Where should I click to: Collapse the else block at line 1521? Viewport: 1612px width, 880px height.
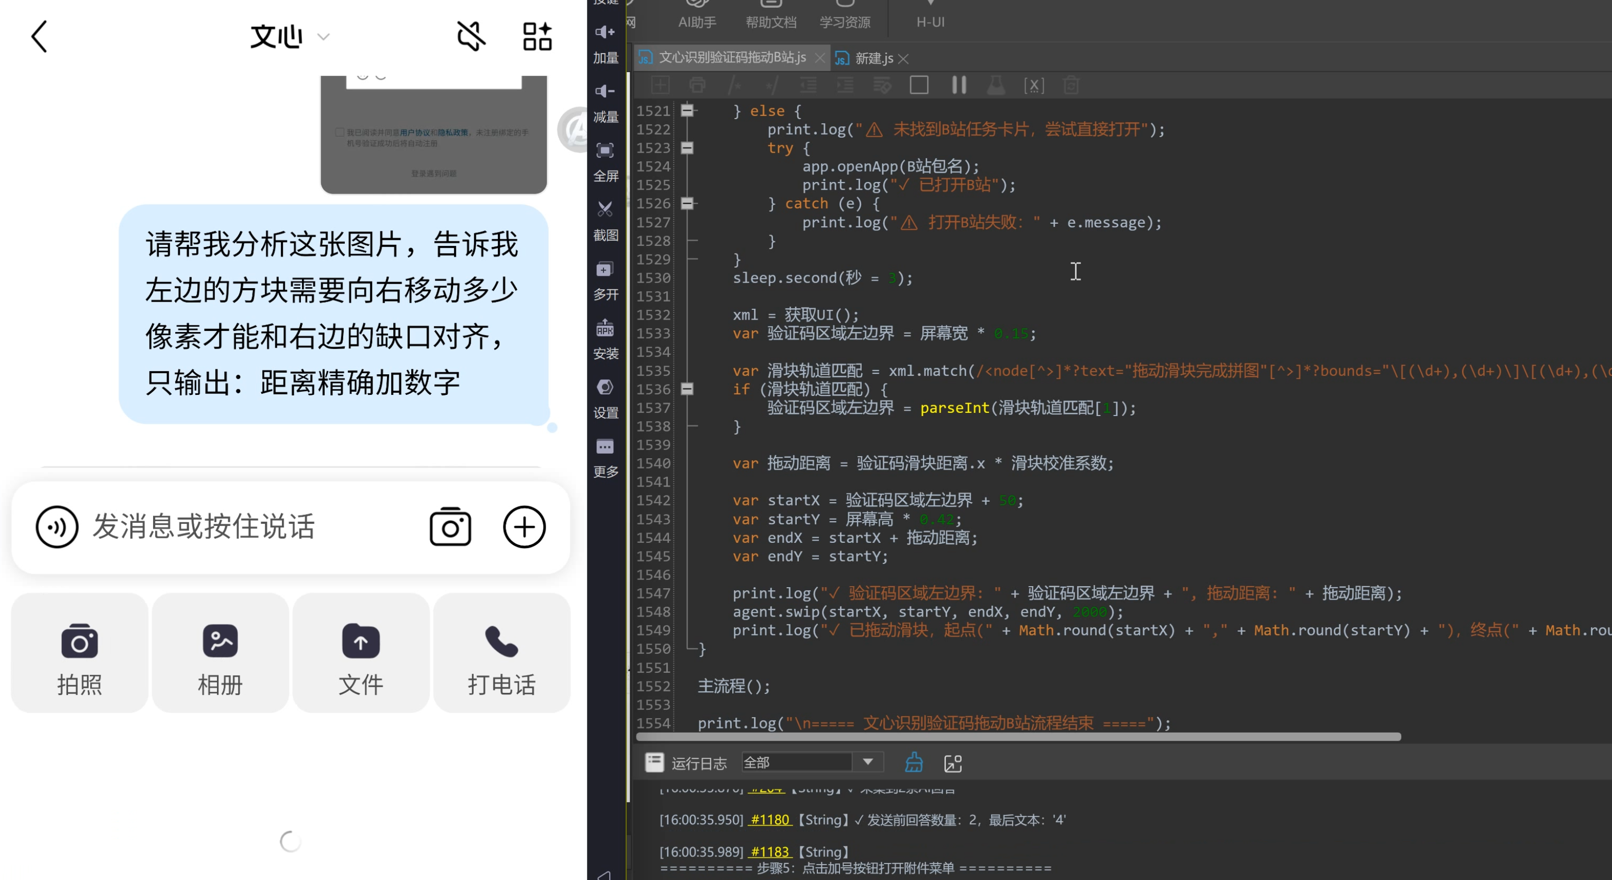point(686,111)
